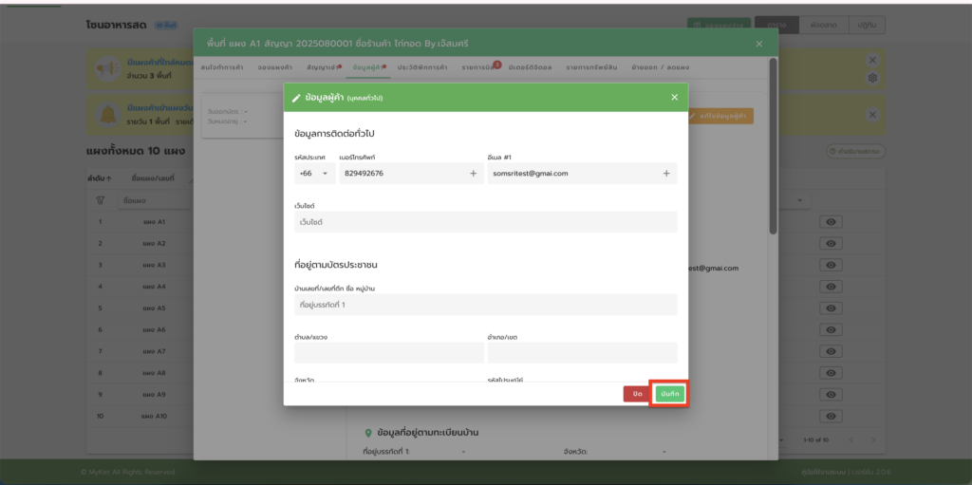Click the eye icon for row แผง A9

coord(831,395)
